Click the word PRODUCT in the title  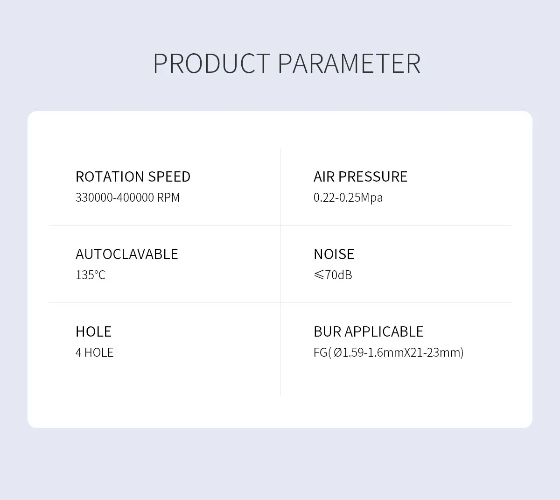pyautogui.click(x=211, y=63)
